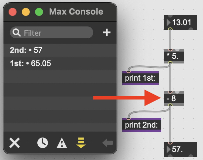203x160 pixels.
Task: Select the "1st: 65.05" console row
Action: (x=60, y=63)
